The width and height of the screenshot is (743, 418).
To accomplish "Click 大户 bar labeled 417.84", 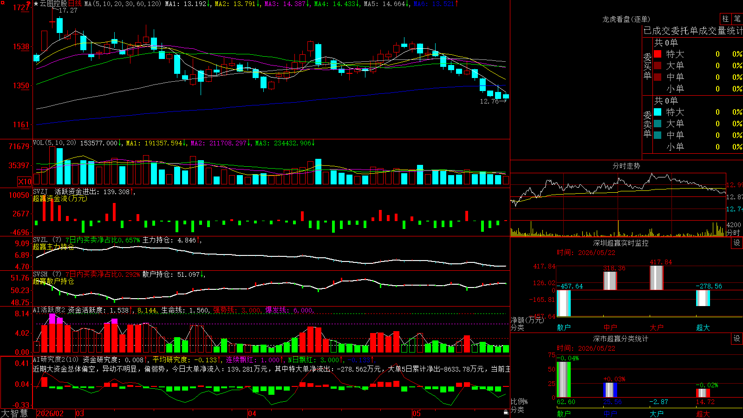I will tap(657, 278).
